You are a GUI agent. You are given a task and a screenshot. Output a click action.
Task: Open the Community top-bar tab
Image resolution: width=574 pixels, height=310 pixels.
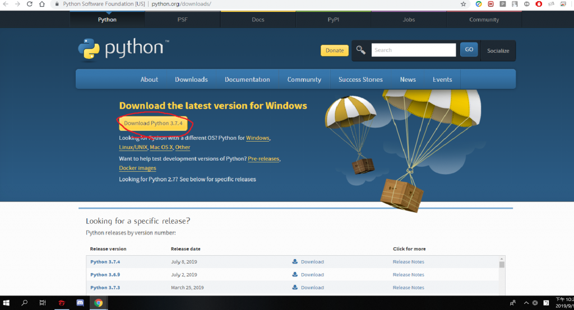click(x=484, y=20)
